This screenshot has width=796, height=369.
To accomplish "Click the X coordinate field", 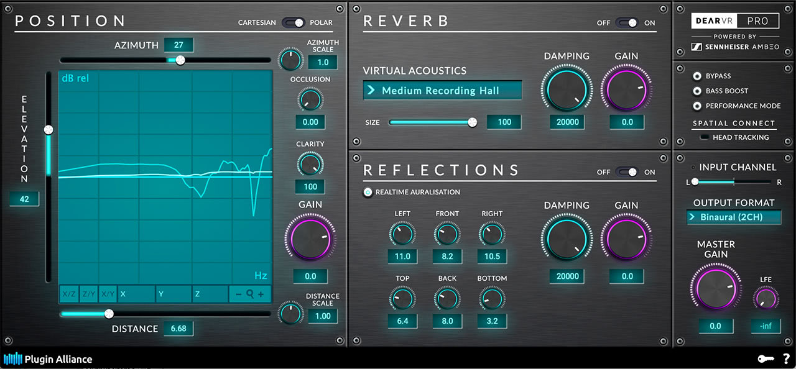I will tap(136, 294).
